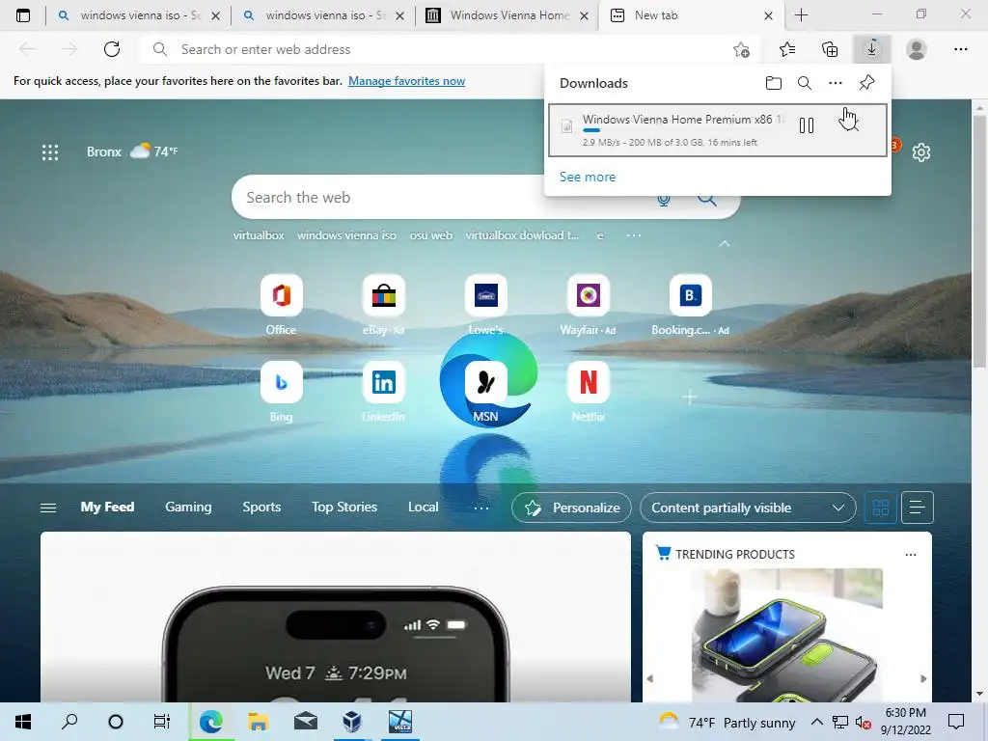Image resolution: width=988 pixels, height=741 pixels.
Task: Select the My Feed tab
Action: click(x=107, y=508)
